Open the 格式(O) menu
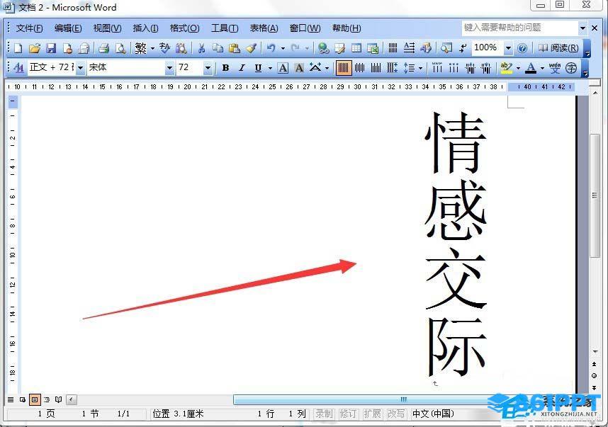608x427 pixels. coord(184,28)
